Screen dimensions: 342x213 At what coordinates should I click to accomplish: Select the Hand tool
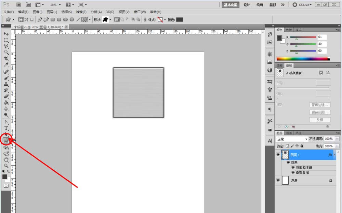coord(6,160)
